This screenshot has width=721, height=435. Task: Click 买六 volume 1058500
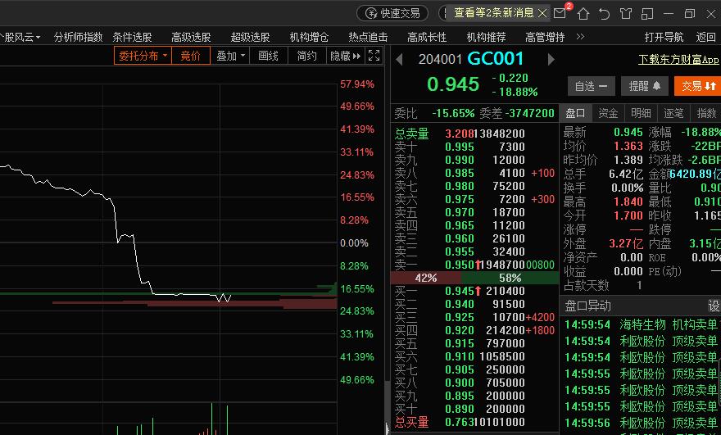click(501, 357)
